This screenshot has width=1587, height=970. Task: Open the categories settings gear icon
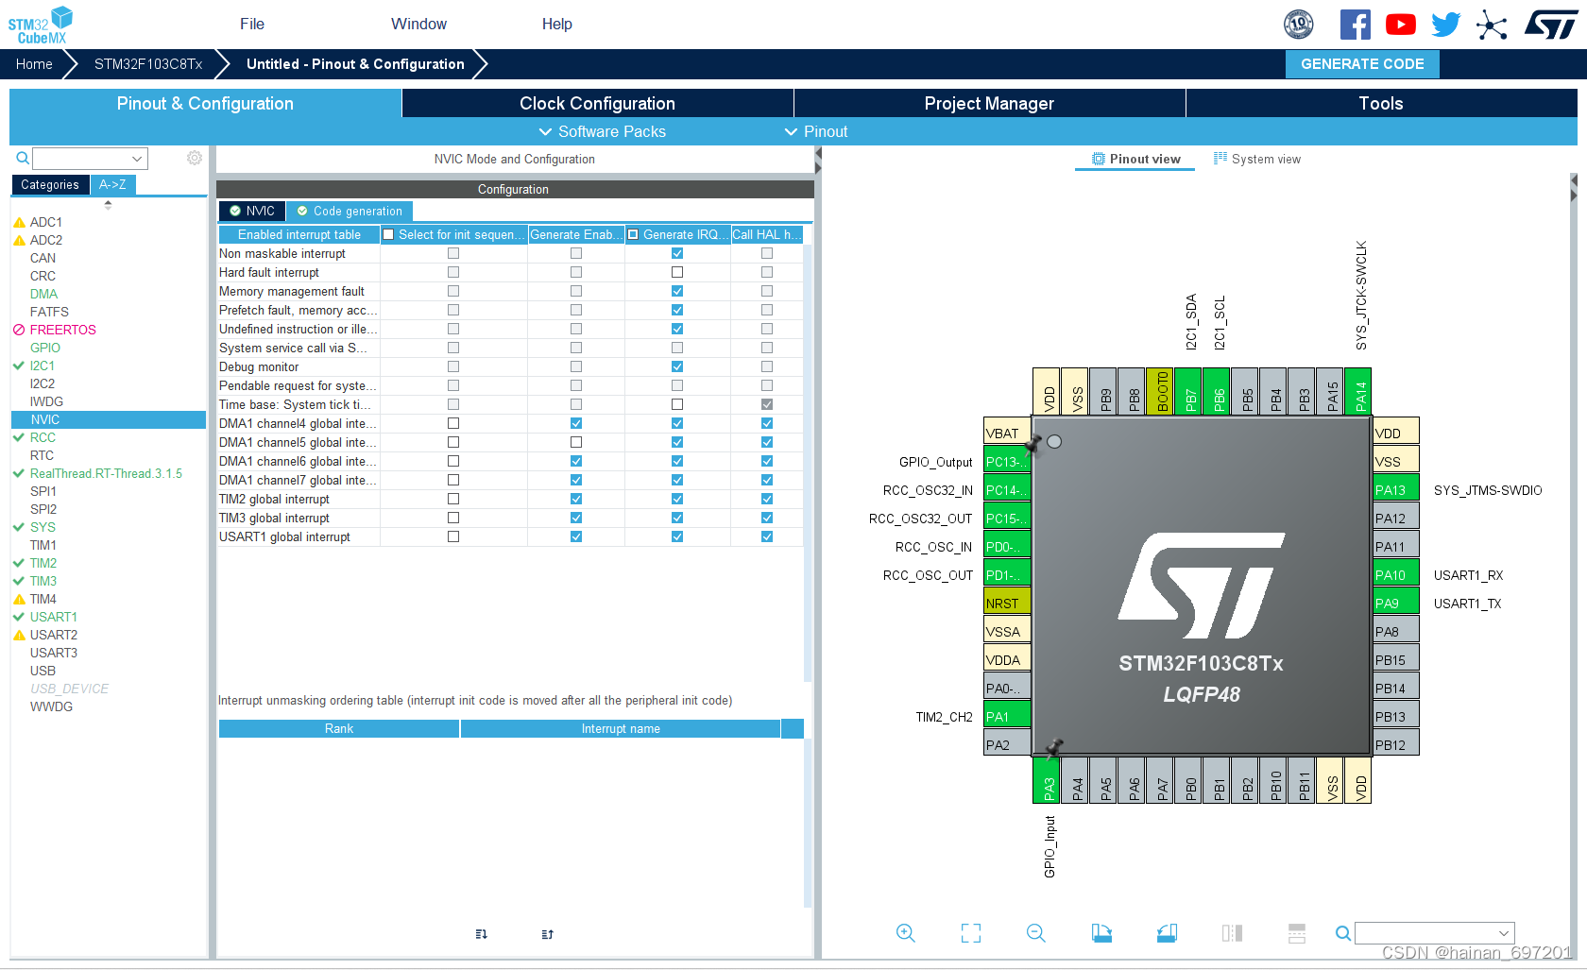195,158
